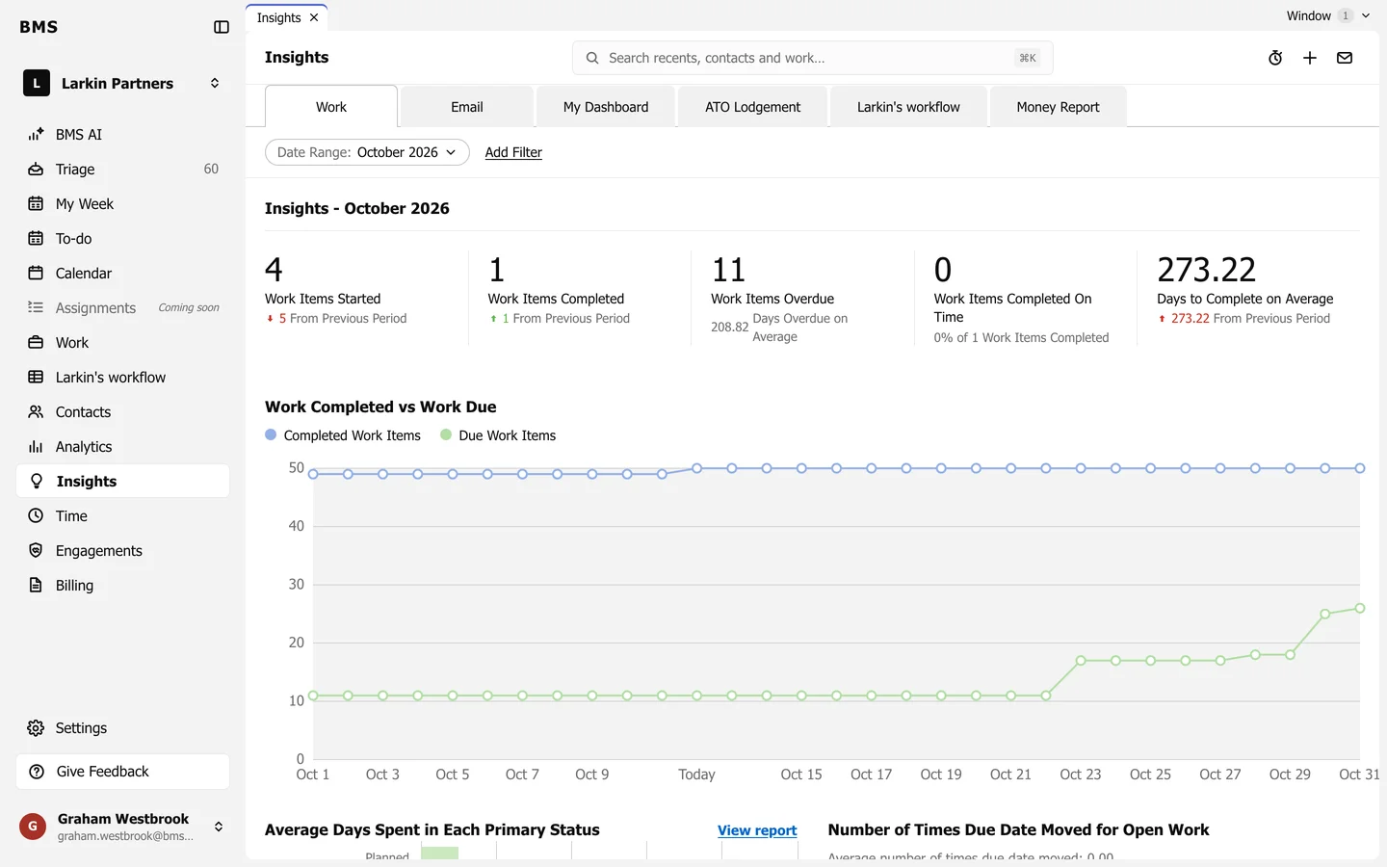Click the Add Filter link
Image resolution: width=1387 pixels, height=867 pixels.
pos(513,152)
